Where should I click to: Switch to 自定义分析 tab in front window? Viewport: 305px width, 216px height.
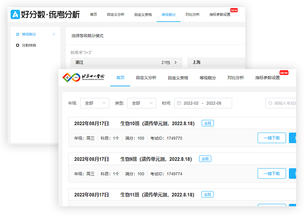tap(146, 78)
